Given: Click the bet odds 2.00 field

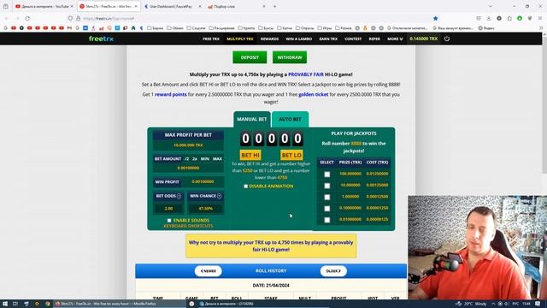Looking at the screenshot, I should [x=169, y=209].
